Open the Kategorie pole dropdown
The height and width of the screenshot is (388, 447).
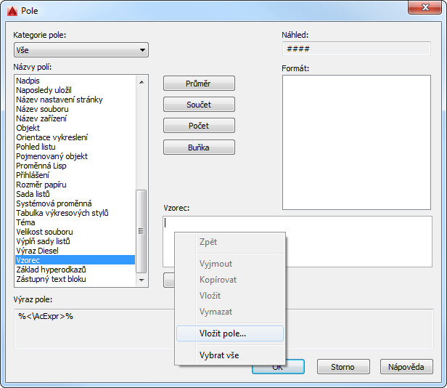[81, 50]
